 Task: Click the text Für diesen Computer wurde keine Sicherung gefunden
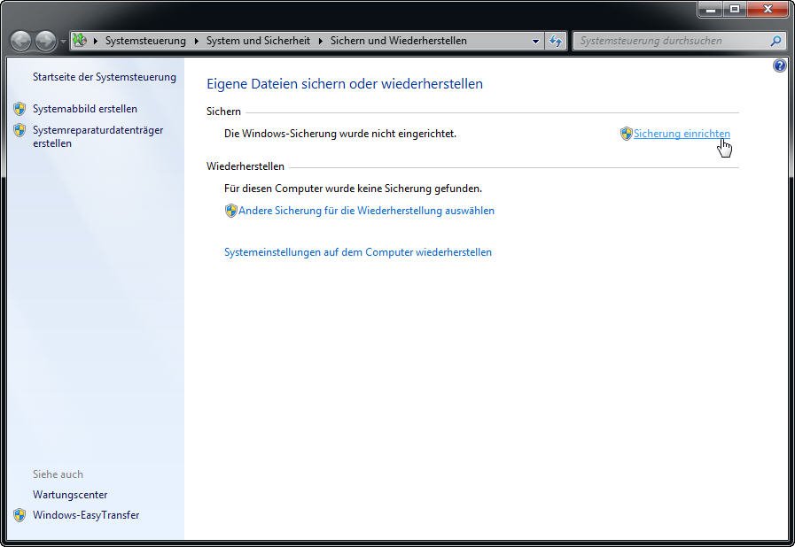(353, 189)
